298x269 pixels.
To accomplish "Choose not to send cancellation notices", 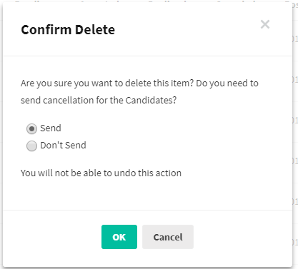I will 31,146.
